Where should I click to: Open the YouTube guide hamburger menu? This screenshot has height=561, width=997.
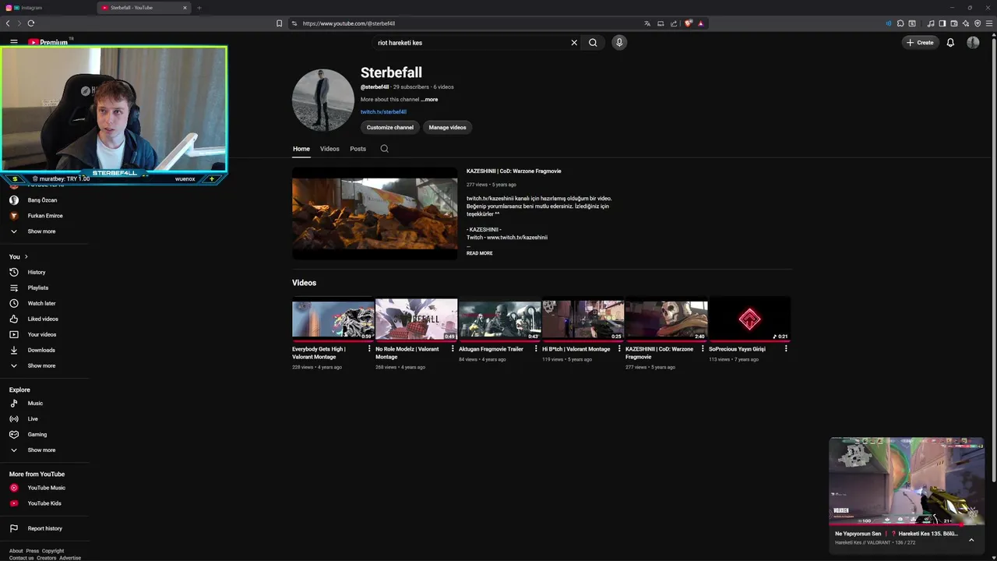point(14,42)
